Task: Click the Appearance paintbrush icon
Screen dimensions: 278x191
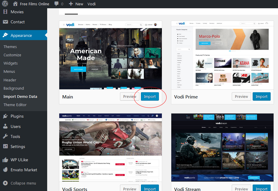Action: coord(6,35)
